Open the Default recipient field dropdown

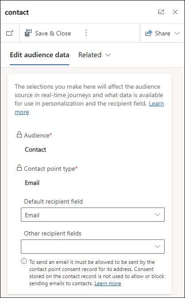click(93, 215)
